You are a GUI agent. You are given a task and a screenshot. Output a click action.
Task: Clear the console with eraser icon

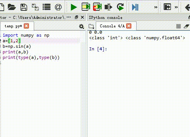pyautogui.click(x=187, y=26)
